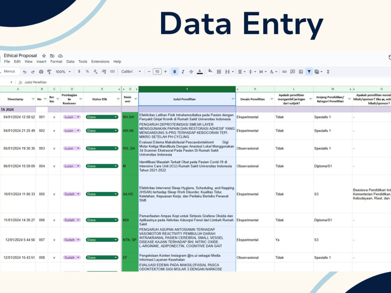Open the Edit menu

tap(17, 62)
